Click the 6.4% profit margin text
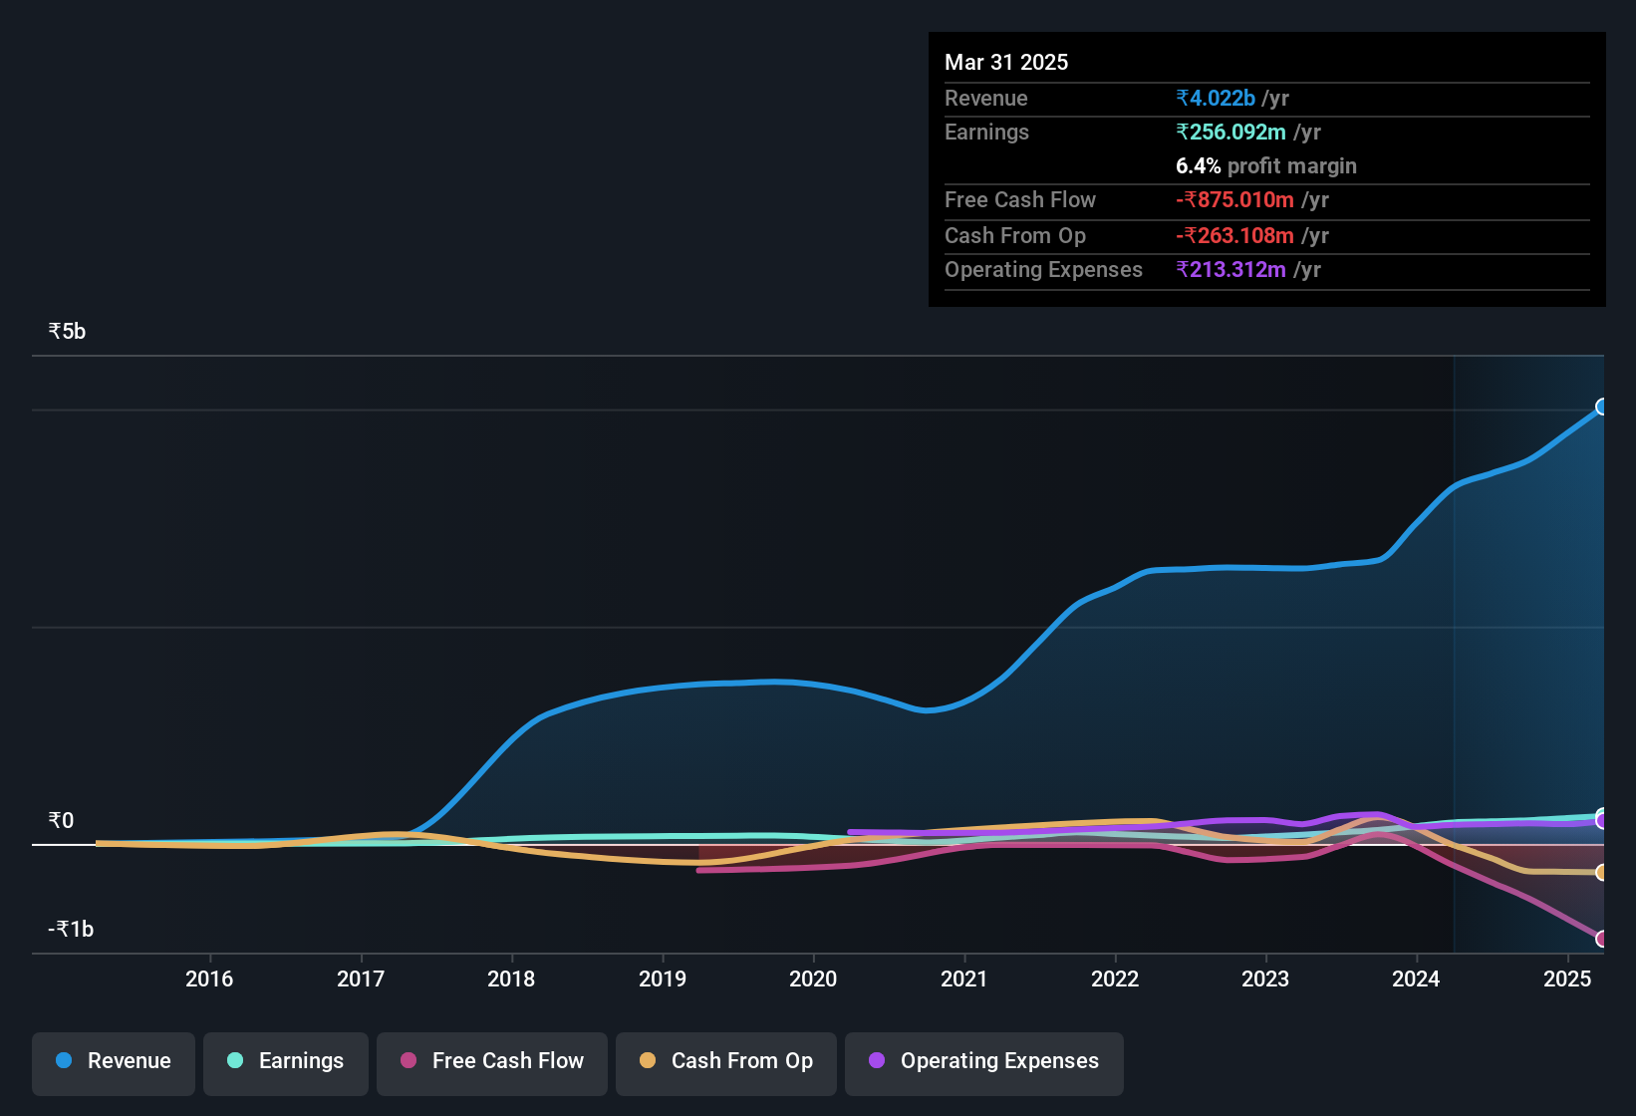1636x1116 pixels. [1266, 165]
